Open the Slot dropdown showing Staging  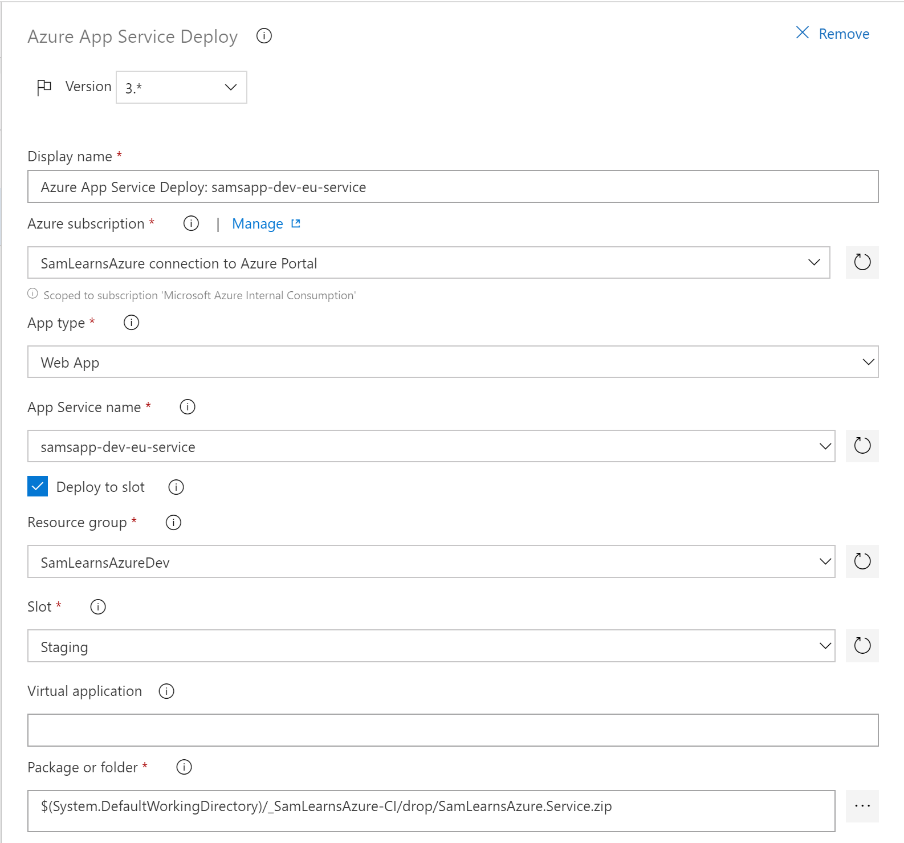pyautogui.click(x=431, y=646)
